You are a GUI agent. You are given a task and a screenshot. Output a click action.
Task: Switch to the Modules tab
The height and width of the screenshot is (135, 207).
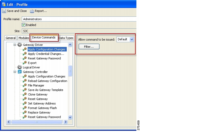(24, 38)
